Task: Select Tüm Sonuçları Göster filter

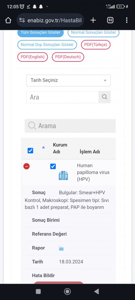Action: (x=40, y=33)
